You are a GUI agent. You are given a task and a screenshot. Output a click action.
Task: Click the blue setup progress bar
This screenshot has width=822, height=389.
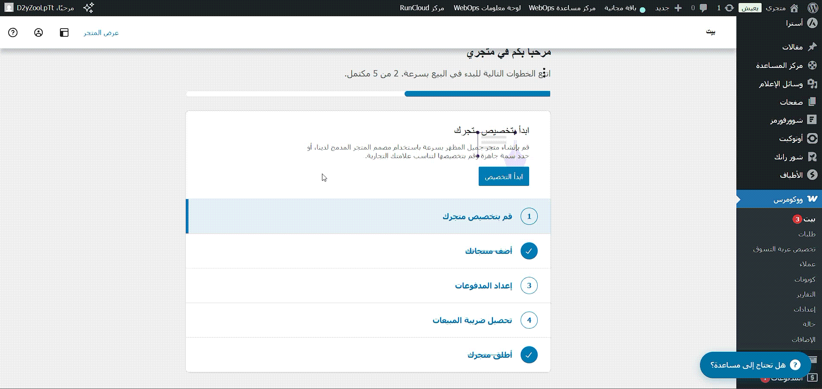point(477,94)
